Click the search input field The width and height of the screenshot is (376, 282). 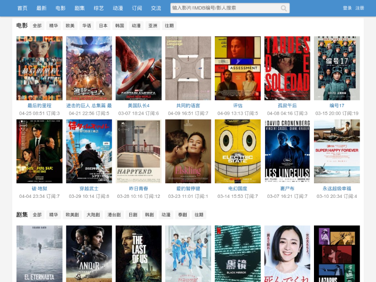click(x=225, y=8)
